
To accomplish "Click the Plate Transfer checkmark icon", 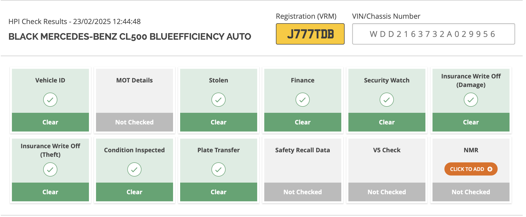I will point(218,169).
